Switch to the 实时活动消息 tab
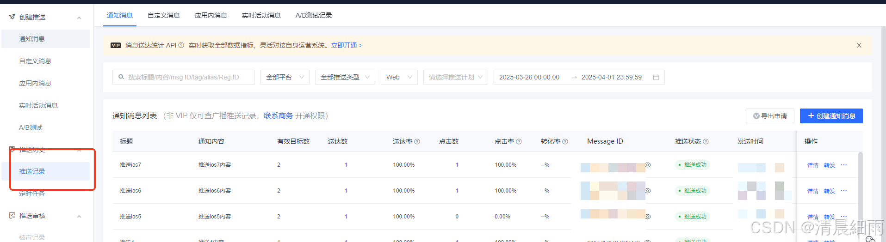Viewport: 886px width, 242px height. point(261,15)
